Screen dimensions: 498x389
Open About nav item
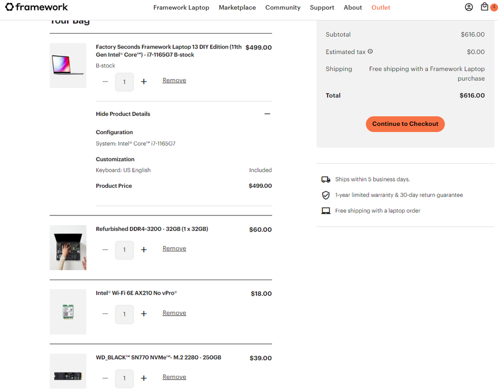pyautogui.click(x=353, y=7)
